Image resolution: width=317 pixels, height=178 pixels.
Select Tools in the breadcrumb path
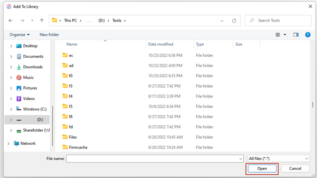(x=116, y=20)
